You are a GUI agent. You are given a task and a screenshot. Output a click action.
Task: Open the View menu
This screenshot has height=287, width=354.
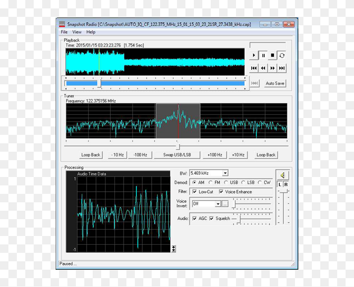click(77, 32)
